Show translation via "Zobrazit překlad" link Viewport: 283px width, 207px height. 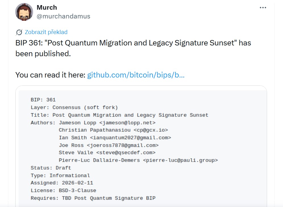[46, 32]
